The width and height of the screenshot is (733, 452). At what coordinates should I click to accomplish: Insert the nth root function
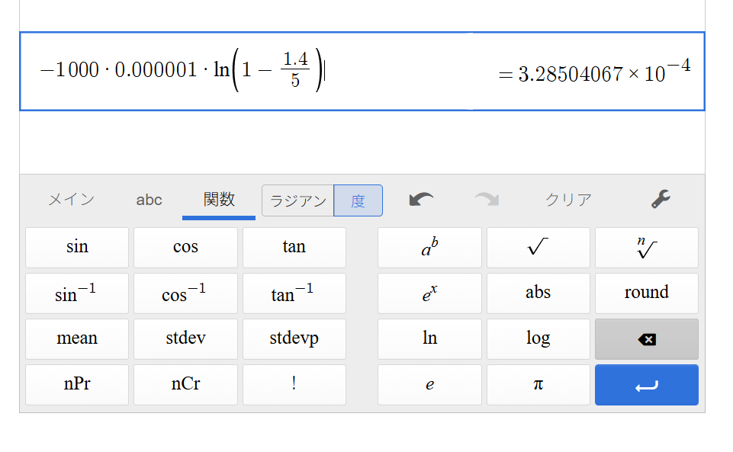click(x=646, y=248)
